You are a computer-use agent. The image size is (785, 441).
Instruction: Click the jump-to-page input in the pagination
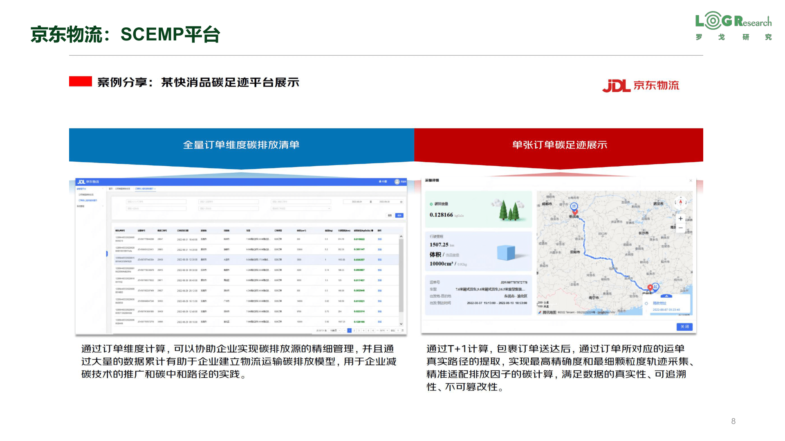pyautogui.click(x=398, y=330)
